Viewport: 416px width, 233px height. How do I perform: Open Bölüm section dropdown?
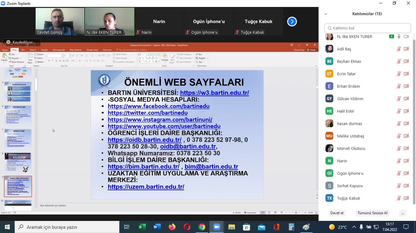(39, 62)
